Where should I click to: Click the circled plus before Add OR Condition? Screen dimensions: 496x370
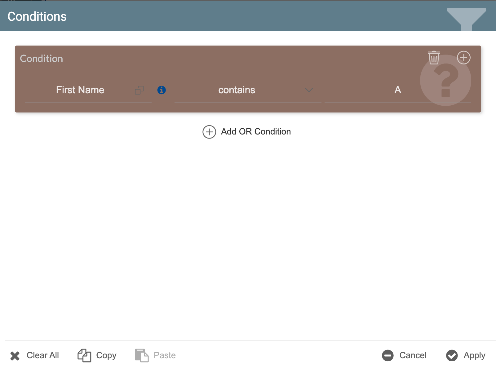209,132
